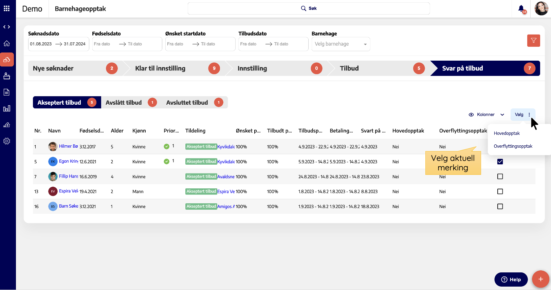Open the building analytics sidebar icon
551x290 pixels.
6,125
